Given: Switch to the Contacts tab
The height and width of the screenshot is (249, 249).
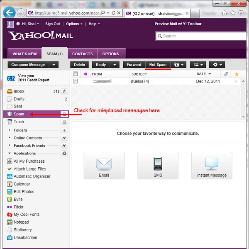Looking at the screenshot, I should click(x=83, y=54).
